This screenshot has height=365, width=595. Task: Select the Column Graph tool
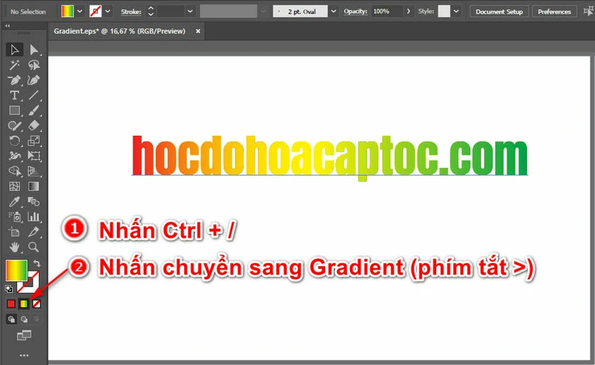34,216
